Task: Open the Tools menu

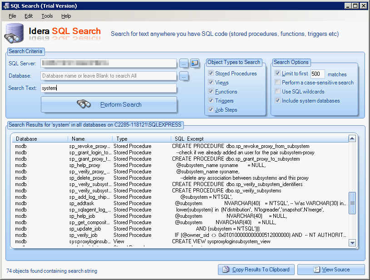Action: click(47, 16)
